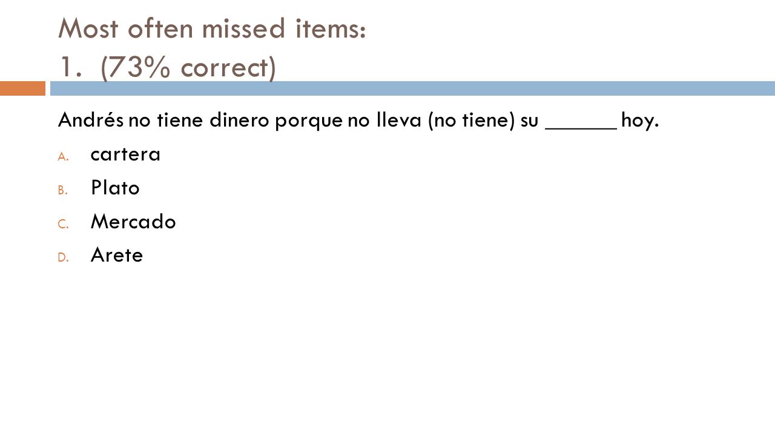Choose the answer option "Plato"
Viewport: 775px width, 436px height.
pos(115,188)
